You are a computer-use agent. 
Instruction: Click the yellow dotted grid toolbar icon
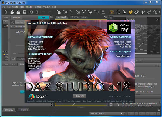pos(112,12)
